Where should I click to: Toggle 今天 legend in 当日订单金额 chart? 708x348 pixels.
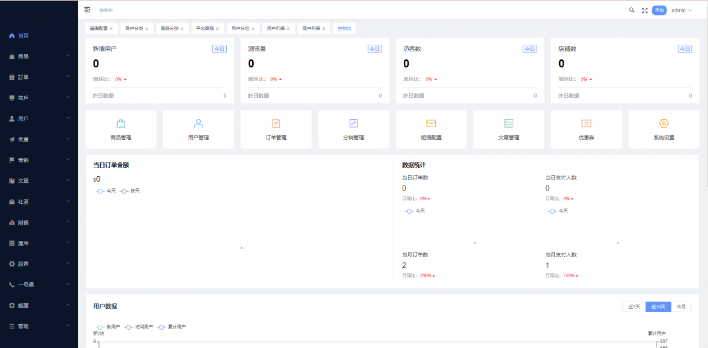tap(105, 191)
